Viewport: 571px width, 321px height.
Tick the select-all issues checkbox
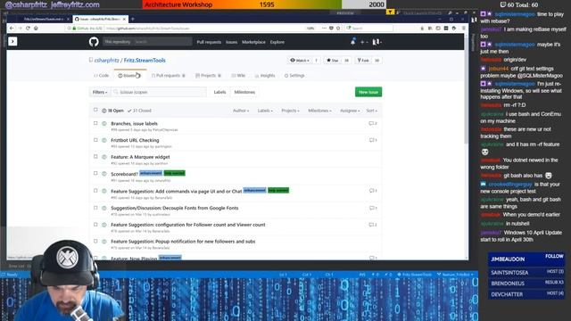tap(95, 110)
